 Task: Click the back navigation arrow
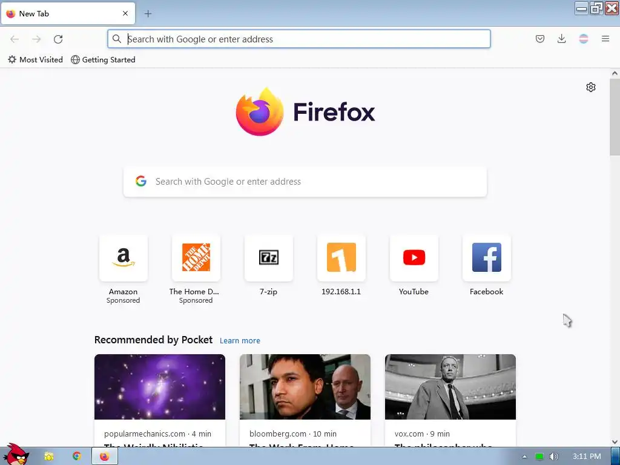(15, 39)
